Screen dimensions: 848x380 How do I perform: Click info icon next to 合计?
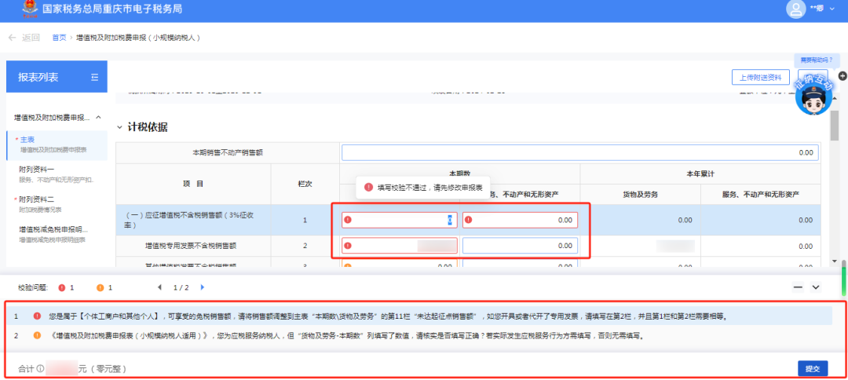39,369
